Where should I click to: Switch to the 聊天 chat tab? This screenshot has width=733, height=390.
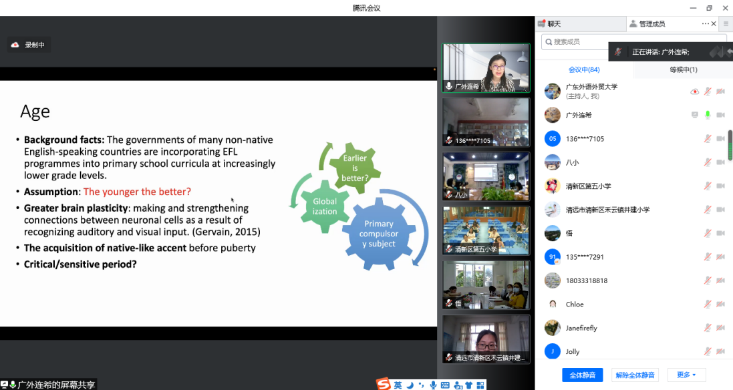click(x=553, y=23)
